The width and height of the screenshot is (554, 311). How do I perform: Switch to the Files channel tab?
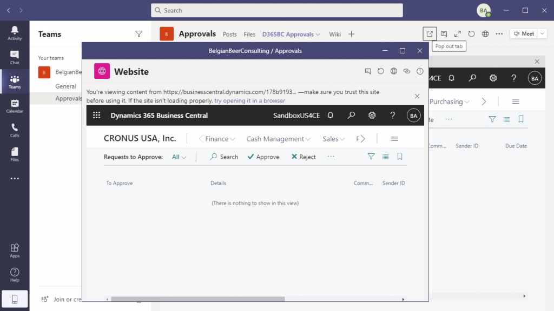click(x=249, y=34)
